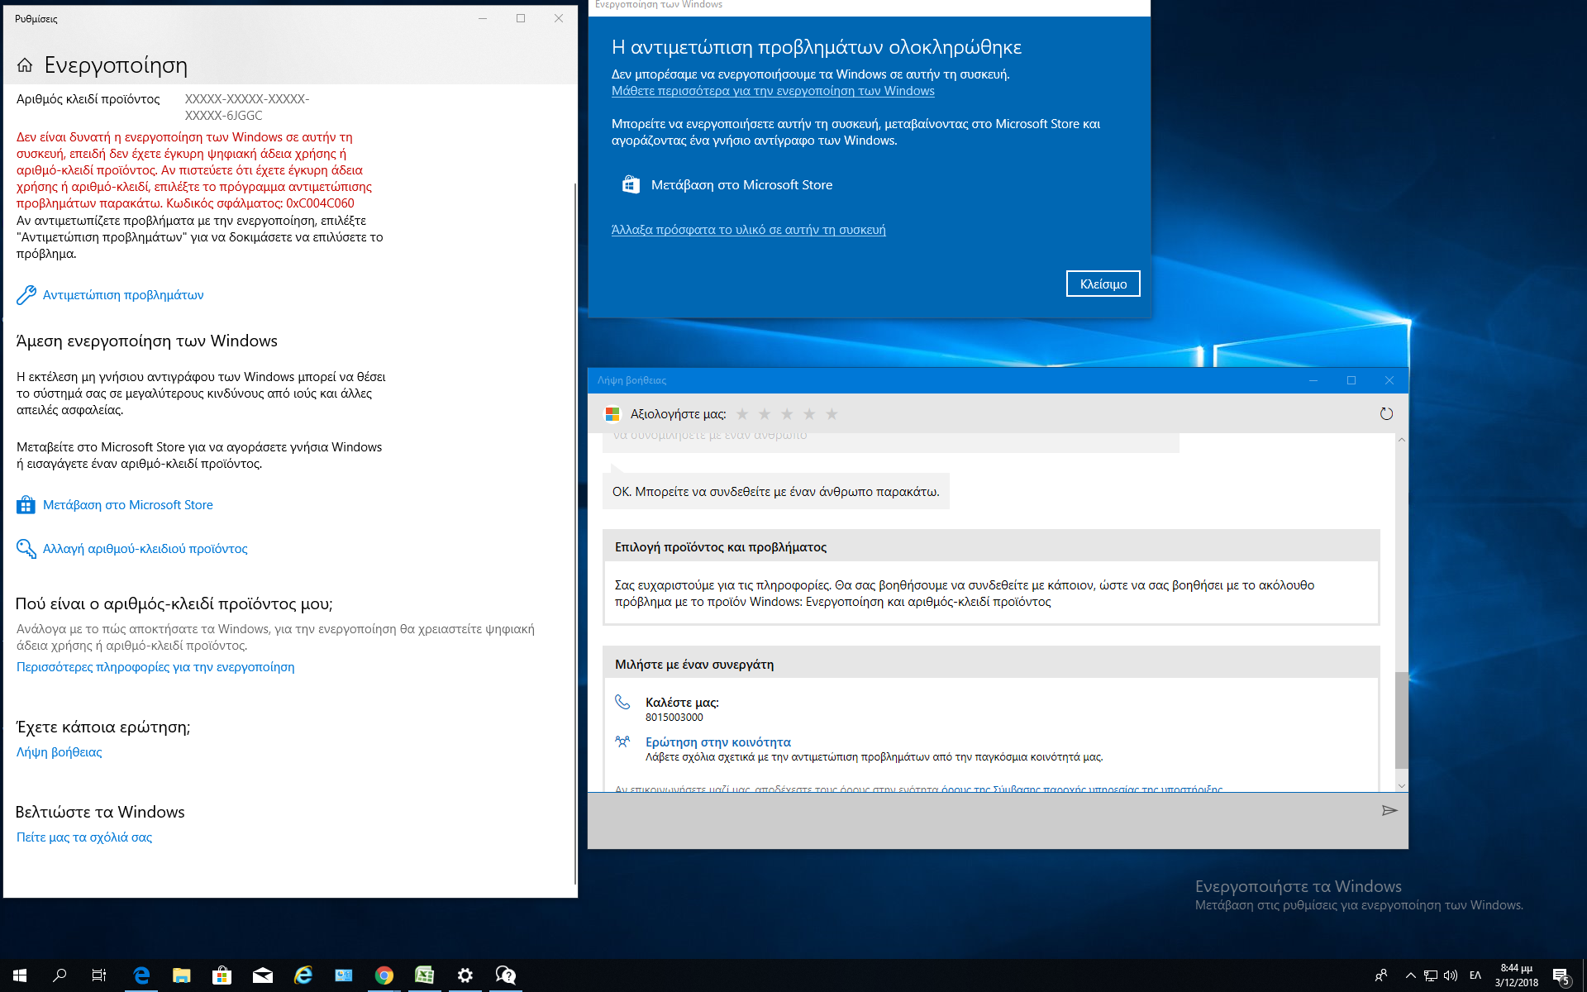
Task: Open taskbar search magnifier
Action: coord(60,975)
